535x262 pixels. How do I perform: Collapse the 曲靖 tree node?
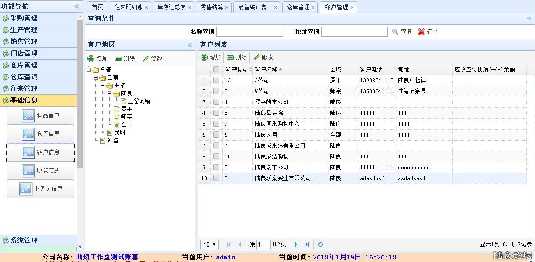click(103, 86)
